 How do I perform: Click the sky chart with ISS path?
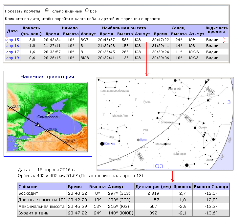click(x=165, y=124)
